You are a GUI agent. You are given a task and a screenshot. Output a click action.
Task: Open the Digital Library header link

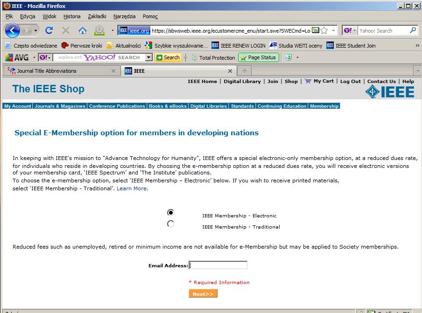tap(242, 81)
